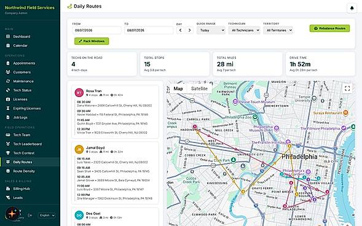Click Jamal Boyd's JB avatar
This screenshot has height=226, width=362.
pos(79,149)
